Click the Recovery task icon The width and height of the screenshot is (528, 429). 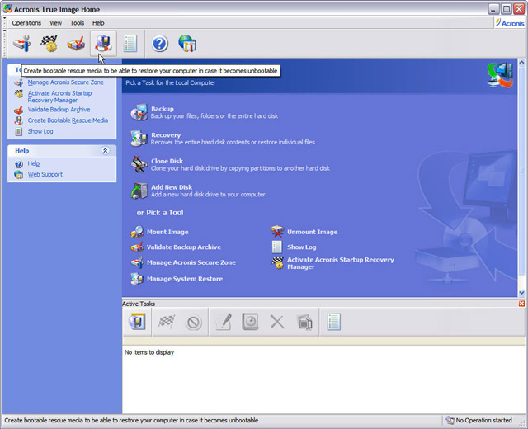(x=139, y=138)
